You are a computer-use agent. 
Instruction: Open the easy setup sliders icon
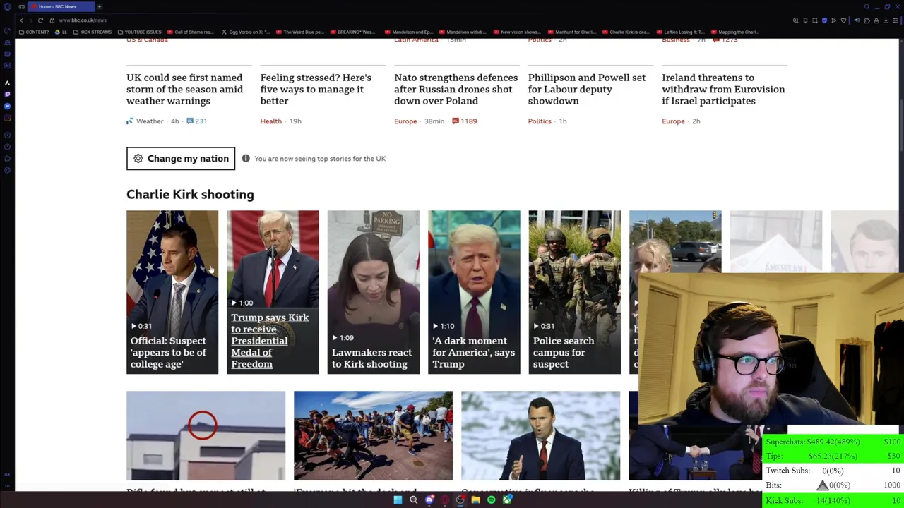[x=896, y=20]
